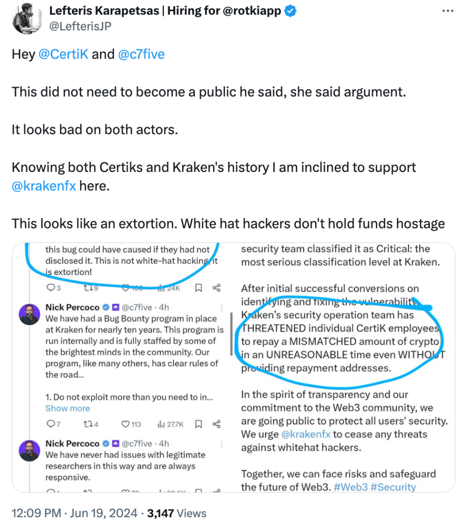
Task: Click the retweet icon showing 9 reposts
Action: 88,288
